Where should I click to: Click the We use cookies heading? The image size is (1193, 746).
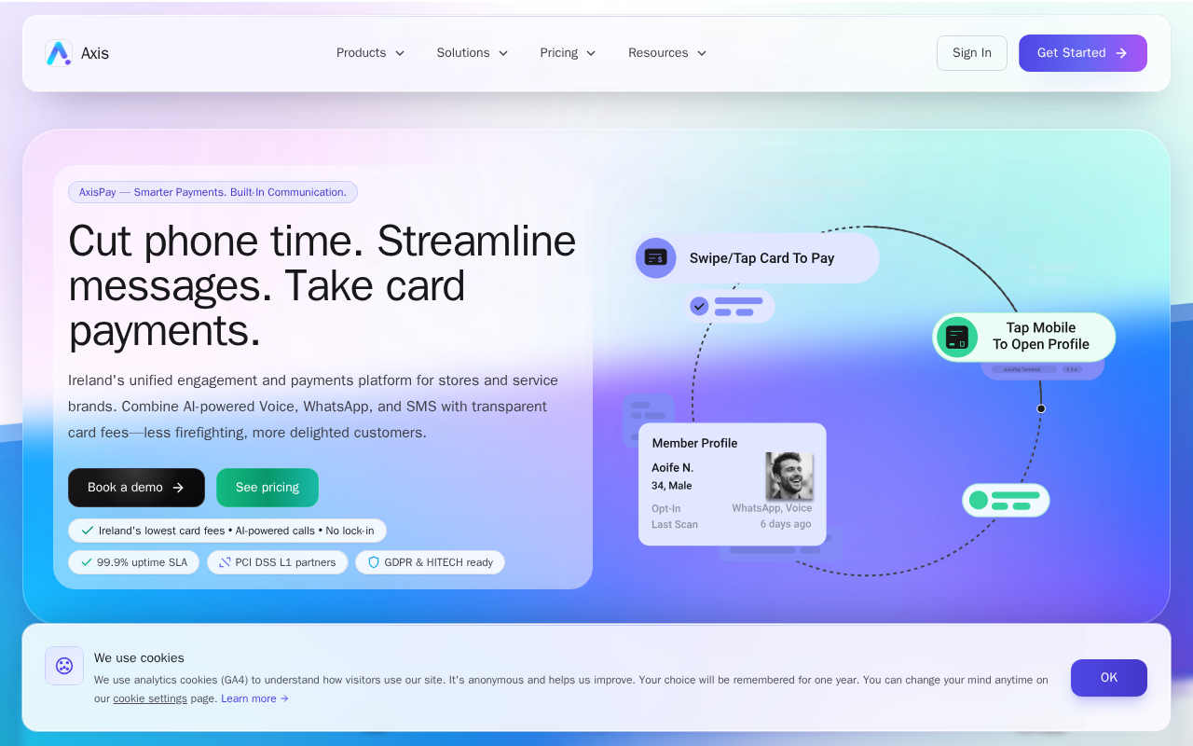(139, 657)
